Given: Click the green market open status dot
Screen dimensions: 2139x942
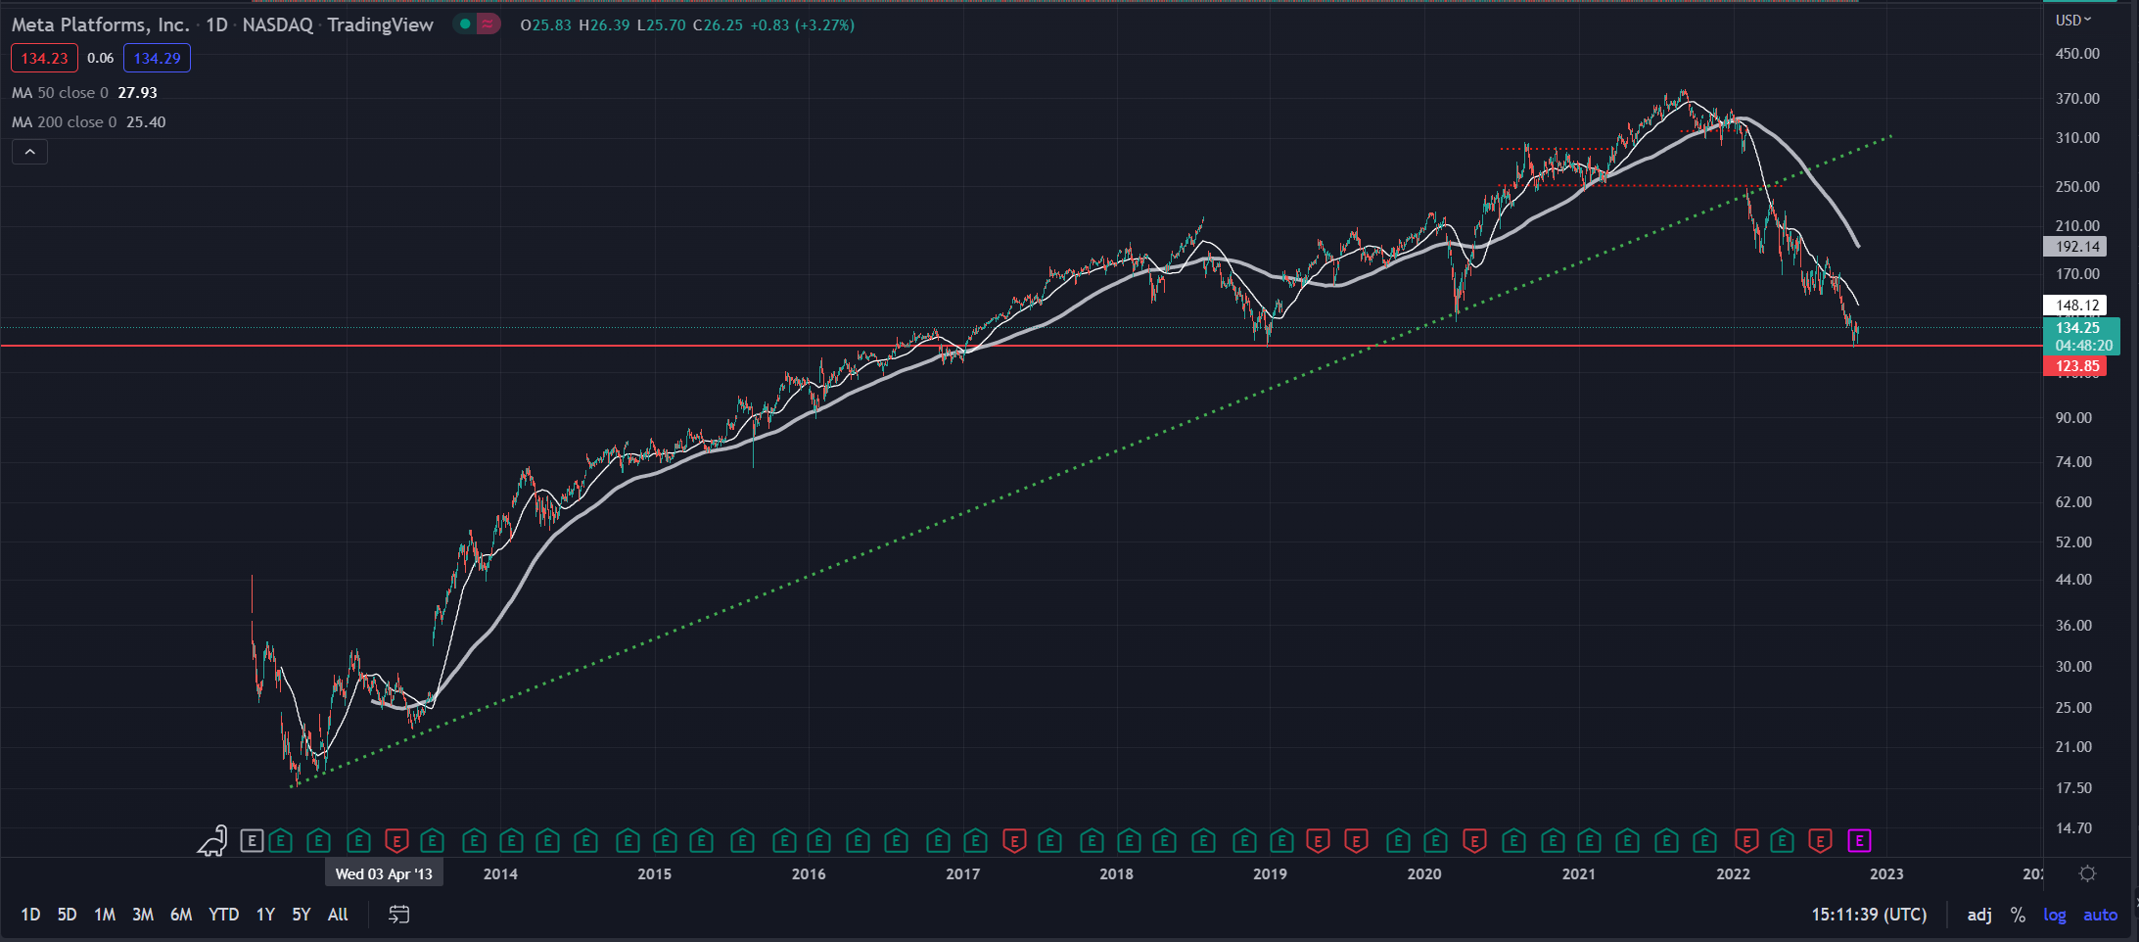Looking at the screenshot, I should coord(465,24).
